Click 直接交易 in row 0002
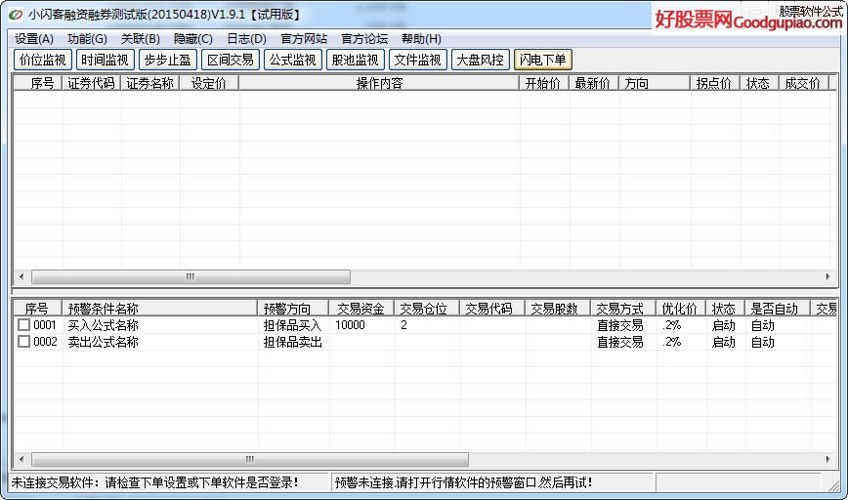 click(x=619, y=342)
